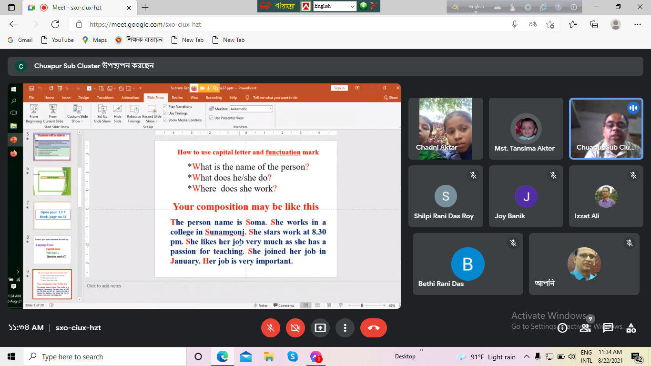651x366 pixels.
Task: Open the Gmail bookmark
Action: point(20,40)
